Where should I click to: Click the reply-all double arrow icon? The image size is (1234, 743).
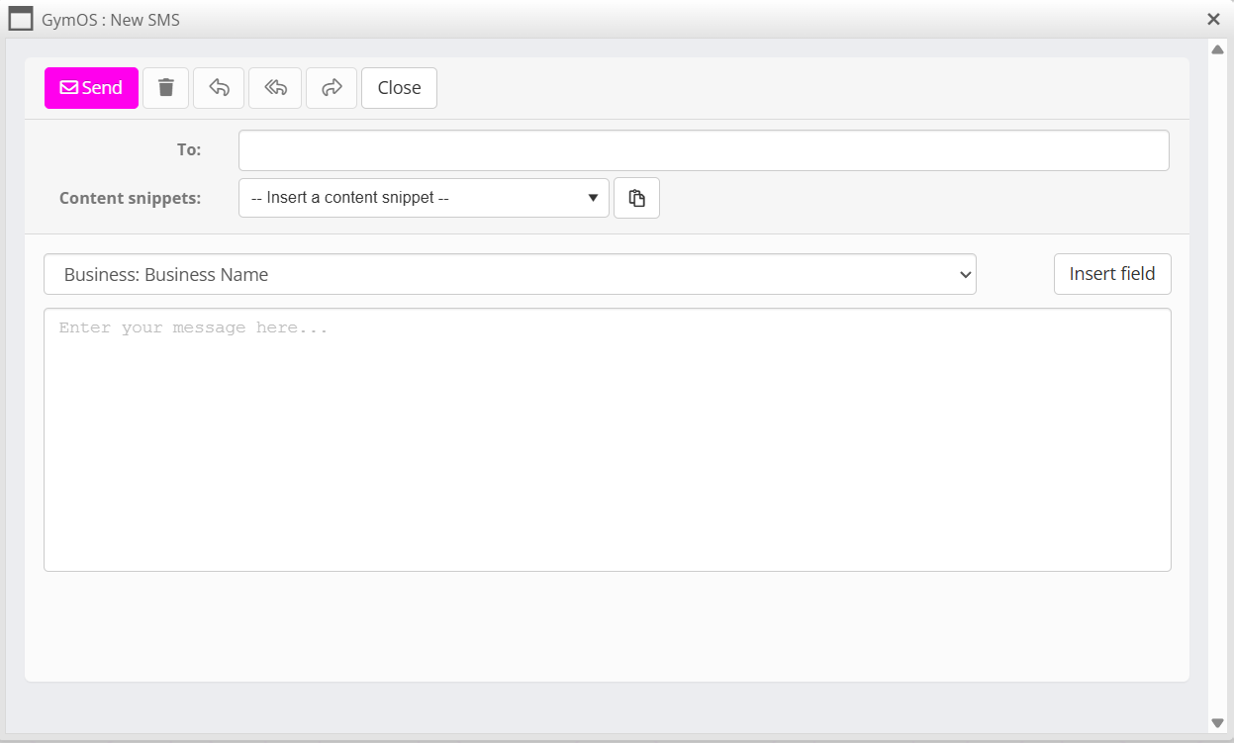[x=275, y=88]
